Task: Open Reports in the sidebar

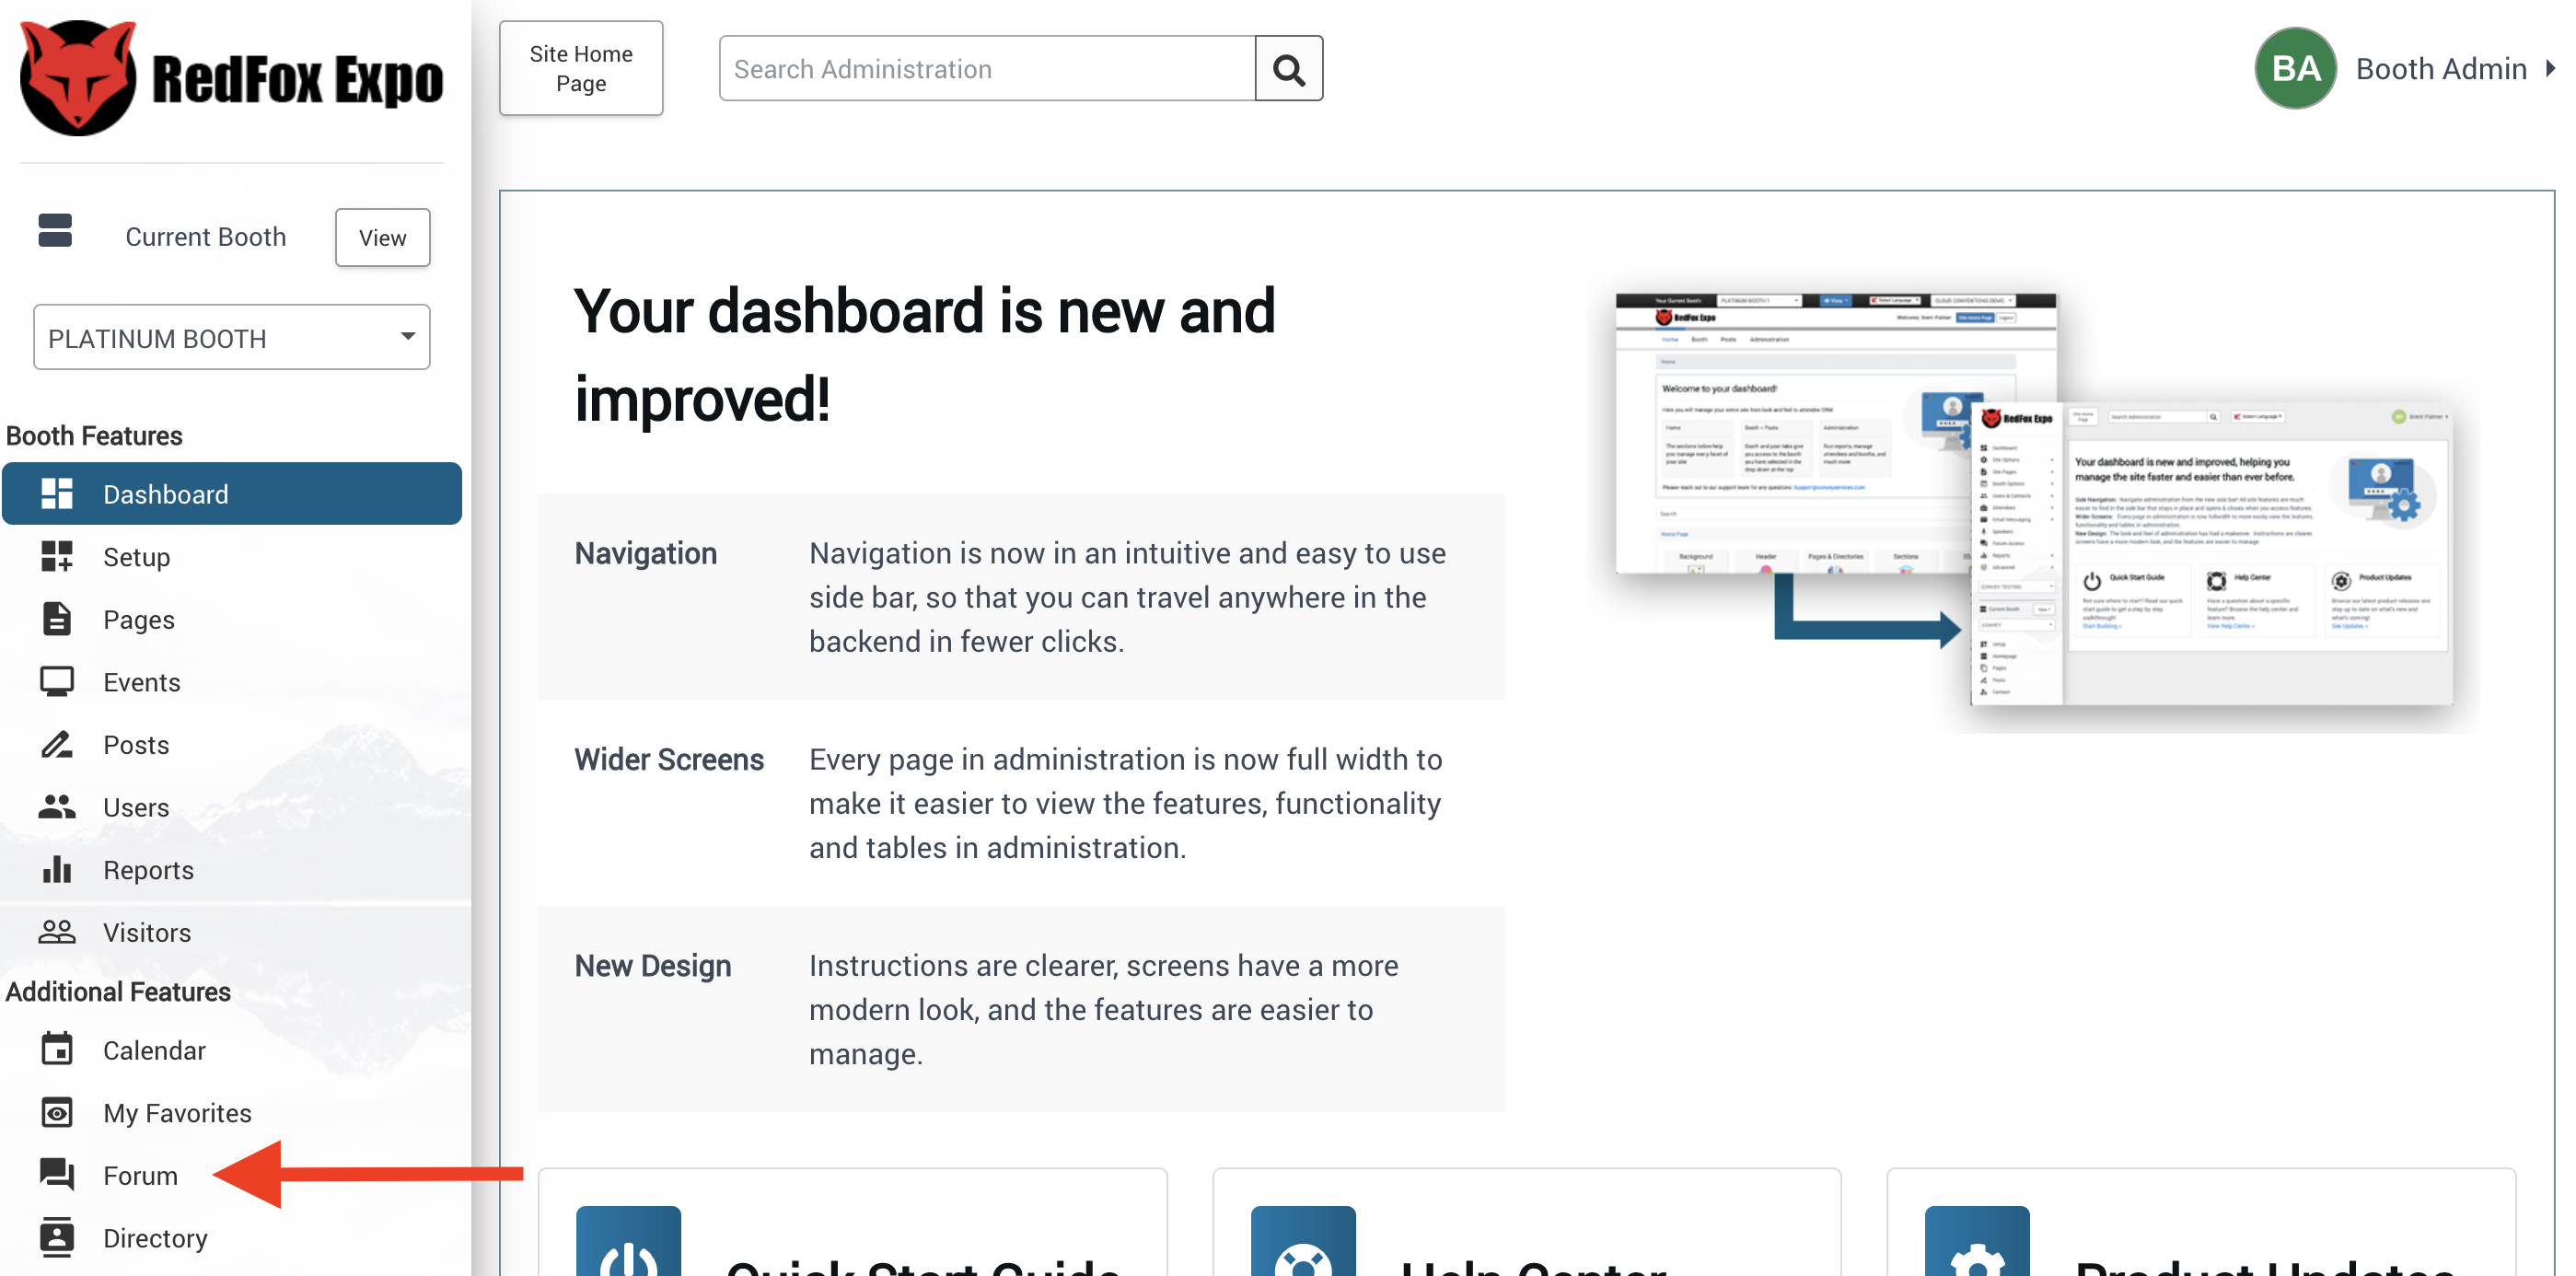Action: pos(232,869)
